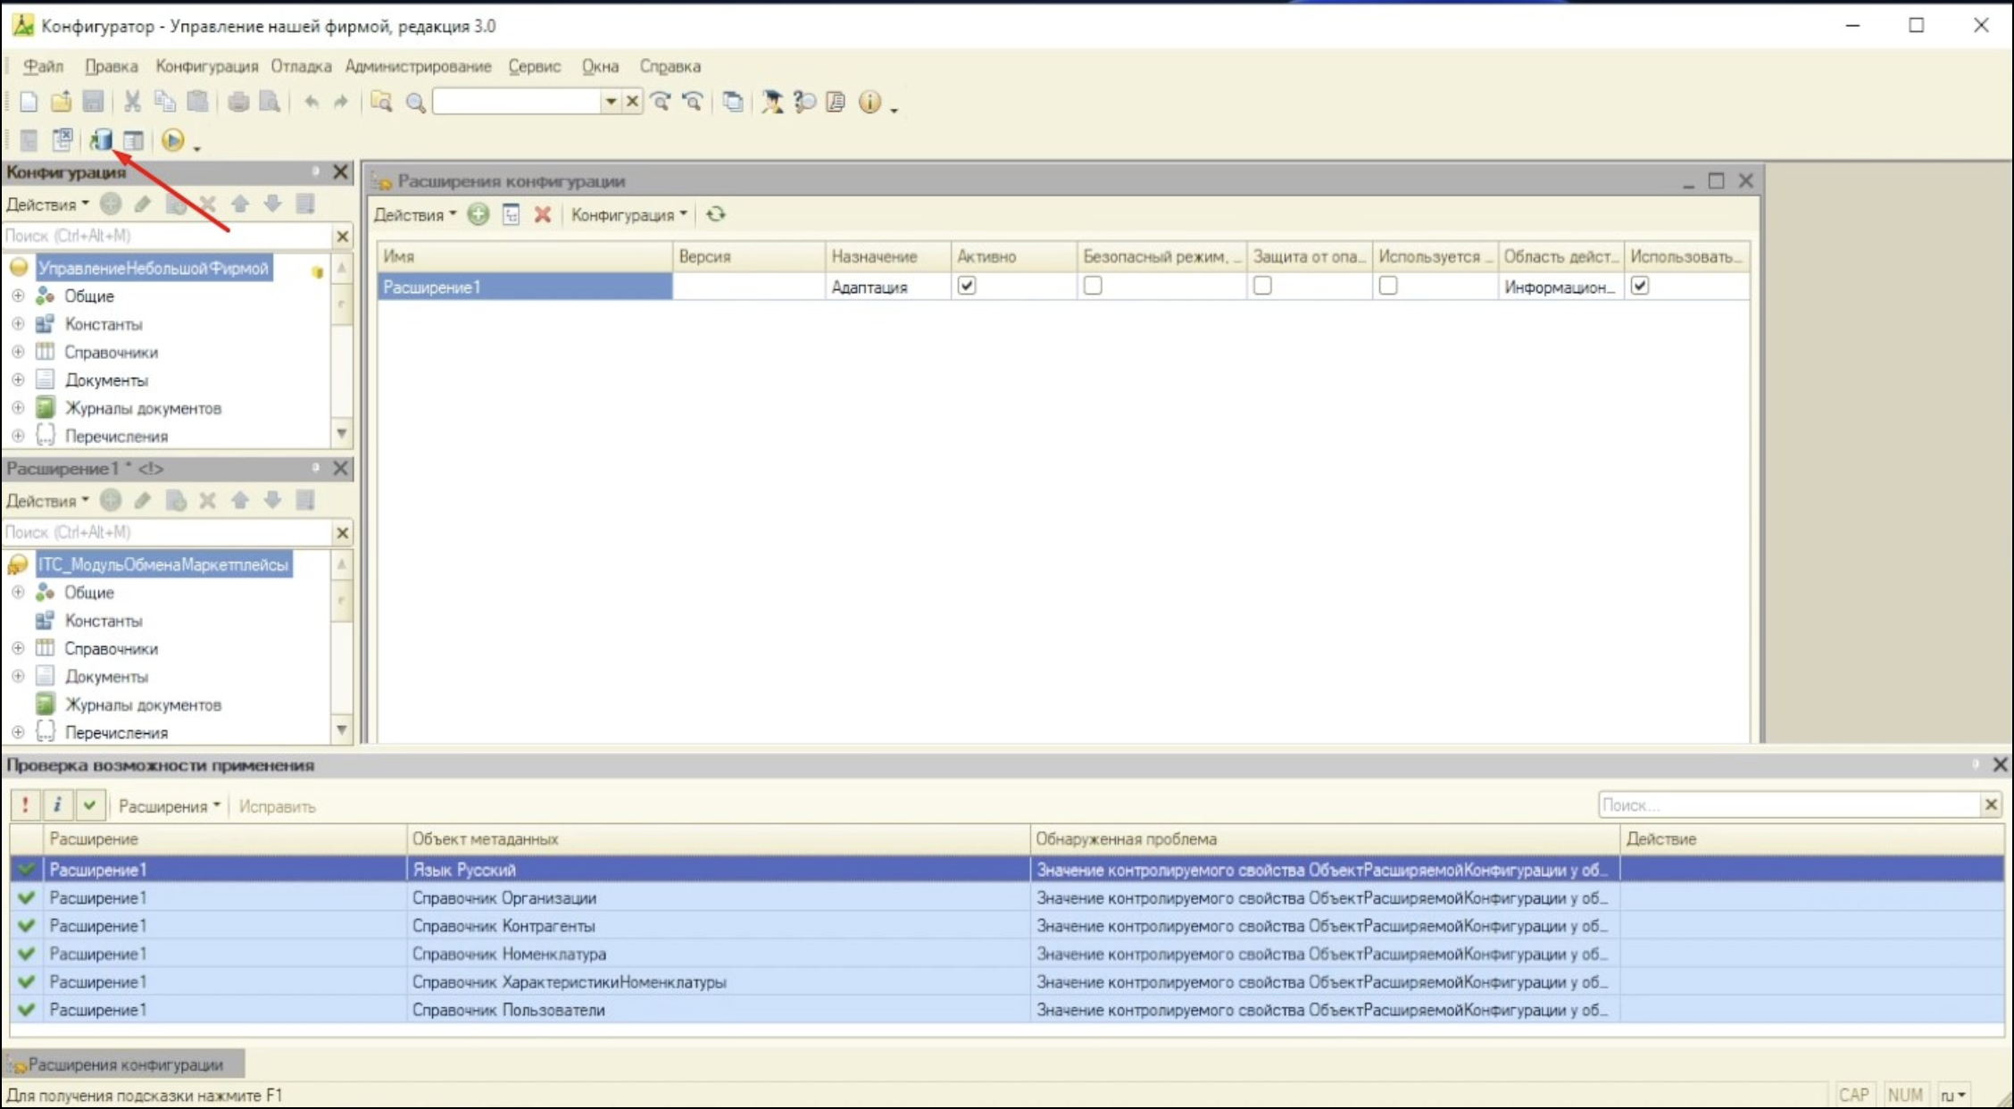Select Расширение1 row in extensions table

pos(1062,287)
